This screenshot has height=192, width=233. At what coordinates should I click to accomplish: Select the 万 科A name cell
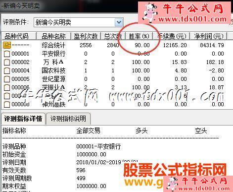(x=53, y=62)
